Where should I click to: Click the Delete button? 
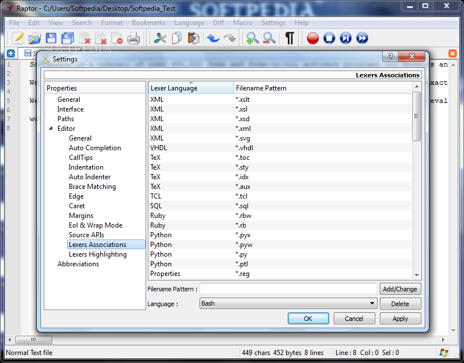click(x=400, y=303)
